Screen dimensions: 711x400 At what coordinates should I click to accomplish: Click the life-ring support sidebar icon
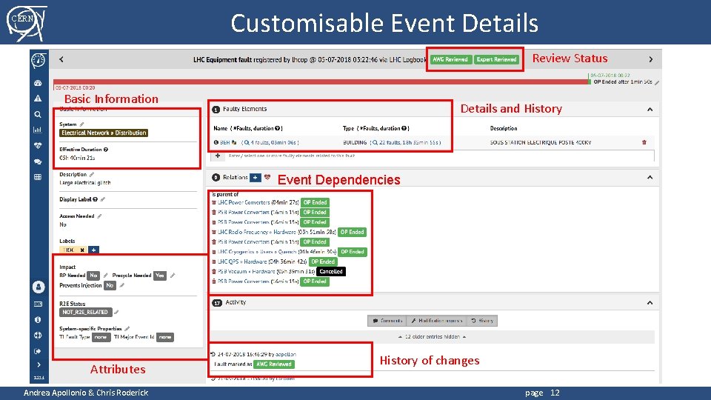[x=38, y=335]
